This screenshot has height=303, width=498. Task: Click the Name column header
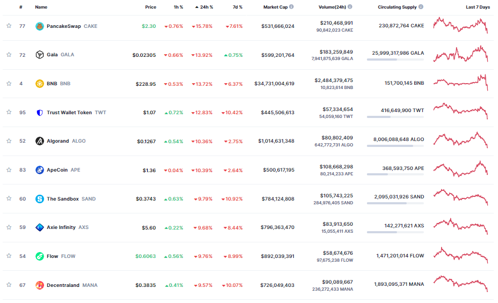pyautogui.click(x=41, y=7)
